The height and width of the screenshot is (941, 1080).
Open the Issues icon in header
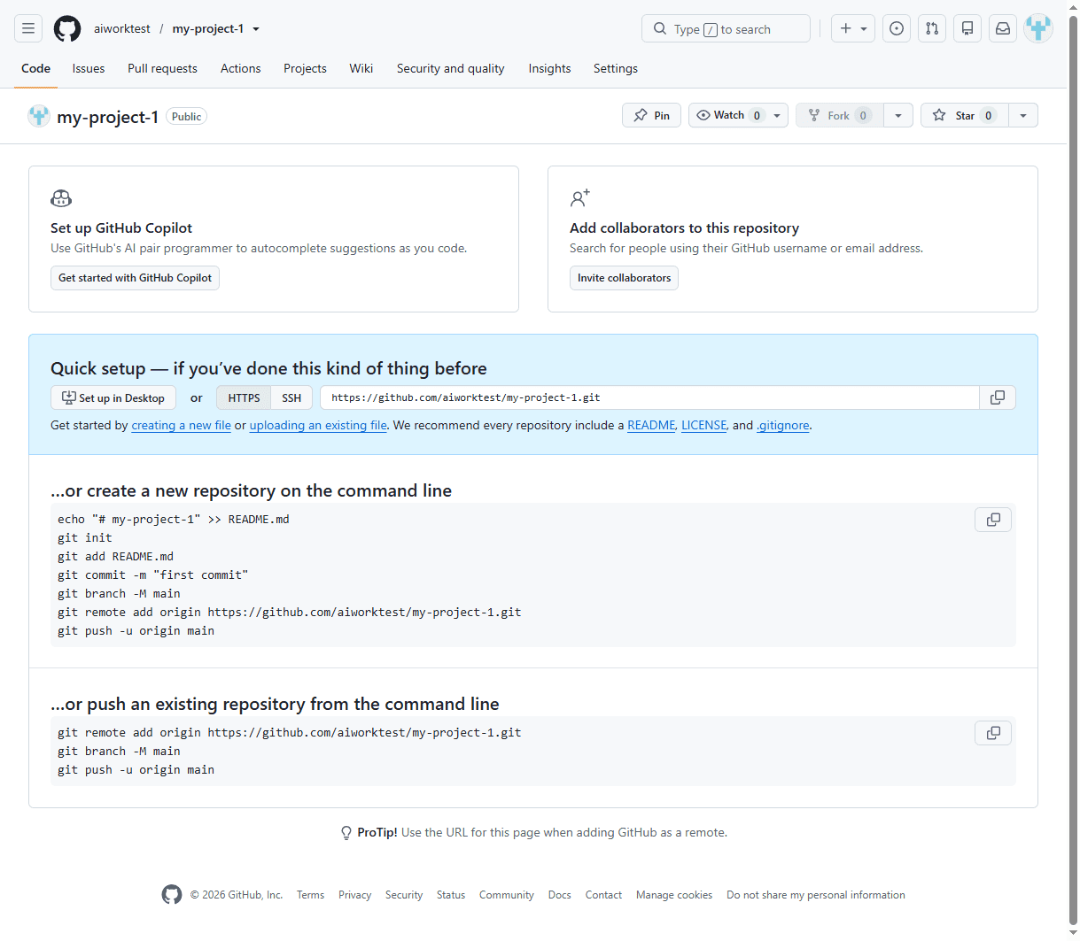point(897,28)
